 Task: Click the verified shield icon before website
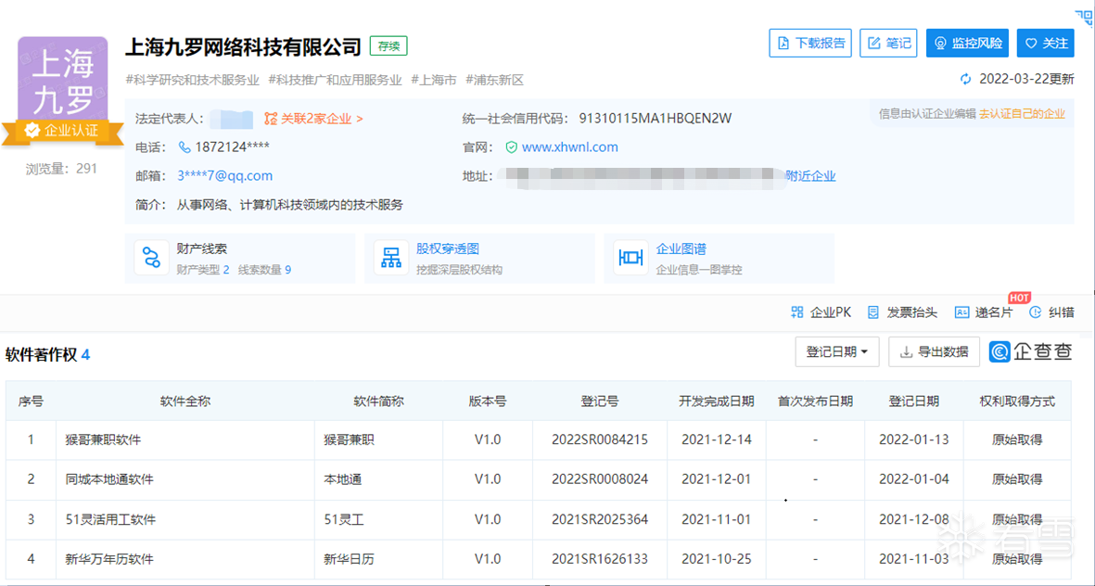pos(511,147)
